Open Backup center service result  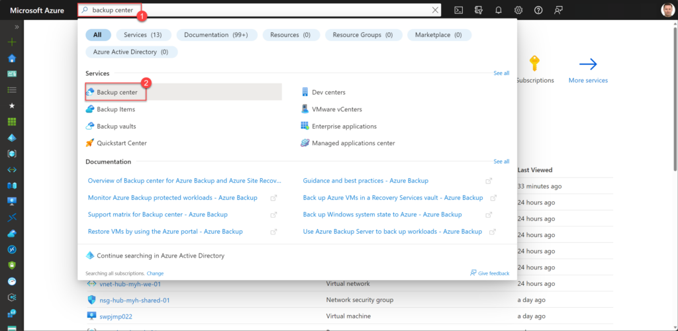[x=184, y=92]
